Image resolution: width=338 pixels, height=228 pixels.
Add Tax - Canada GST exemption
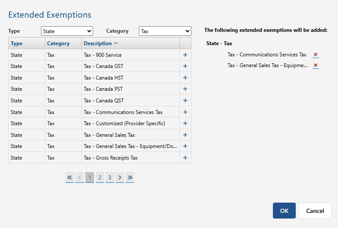click(185, 66)
